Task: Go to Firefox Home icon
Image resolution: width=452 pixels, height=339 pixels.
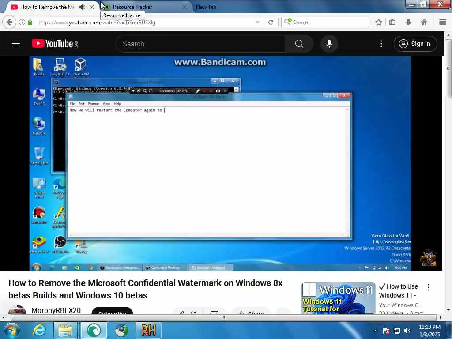Action: point(424,22)
